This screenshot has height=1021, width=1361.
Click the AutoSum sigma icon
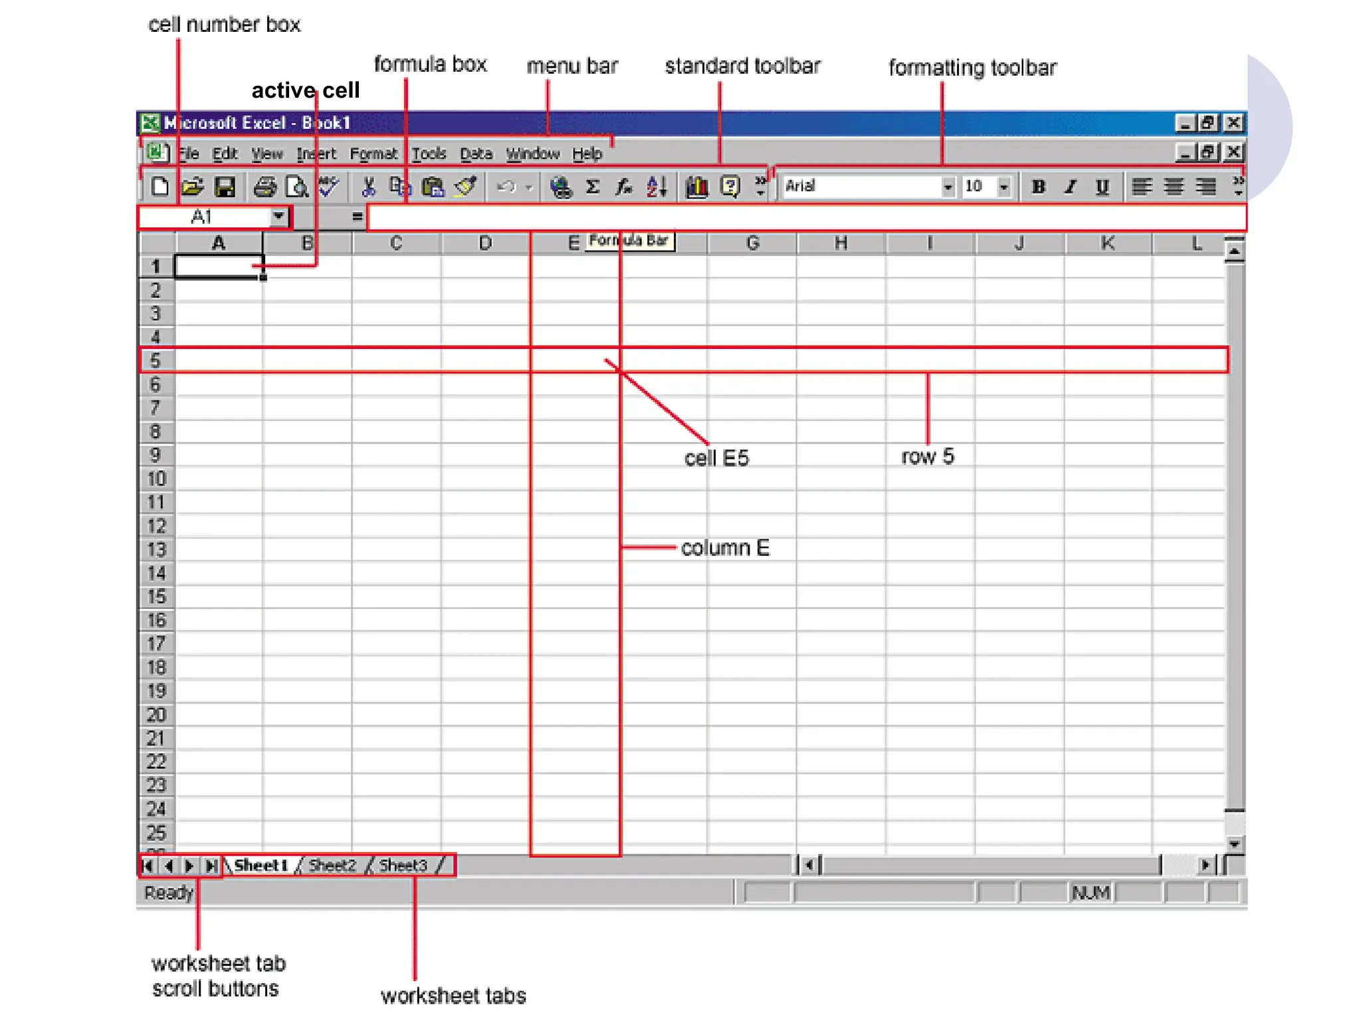(x=592, y=187)
